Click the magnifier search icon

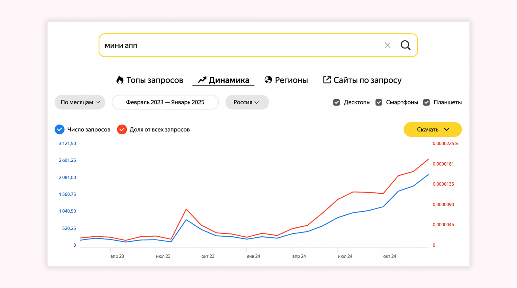[x=406, y=45]
